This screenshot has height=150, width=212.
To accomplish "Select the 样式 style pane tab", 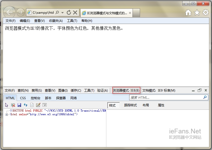I will [113, 105].
